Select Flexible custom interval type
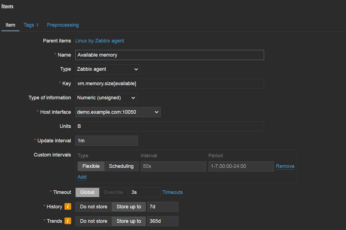346x230 pixels. coord(91,166)
